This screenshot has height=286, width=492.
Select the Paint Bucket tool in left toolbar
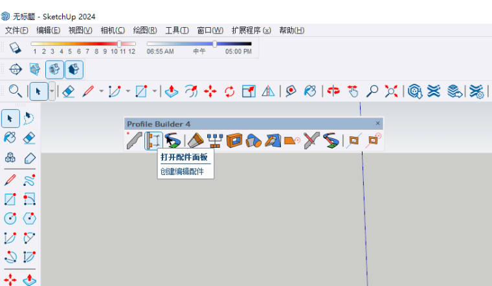click(x=10, y=138)
